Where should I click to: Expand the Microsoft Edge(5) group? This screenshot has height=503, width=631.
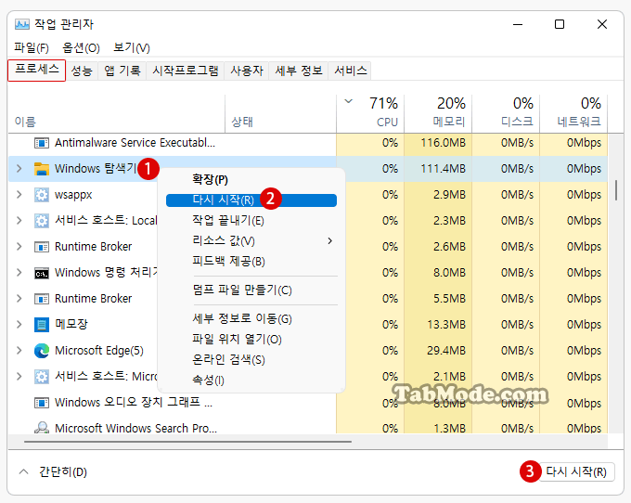[x=19, y=351]
